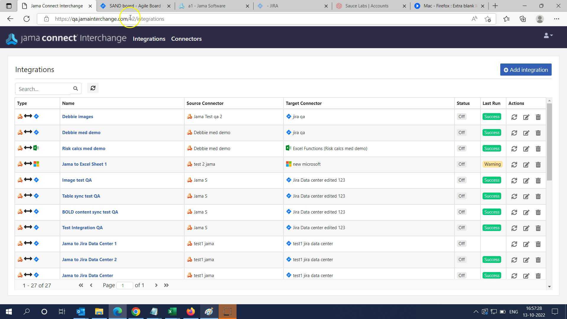Edit the Debbie images integration

526,117
